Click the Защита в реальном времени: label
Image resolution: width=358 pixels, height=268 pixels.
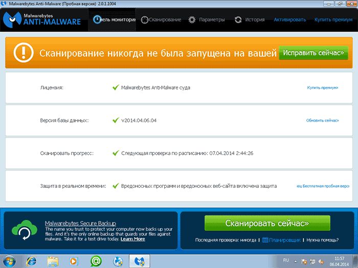point(73,186)
